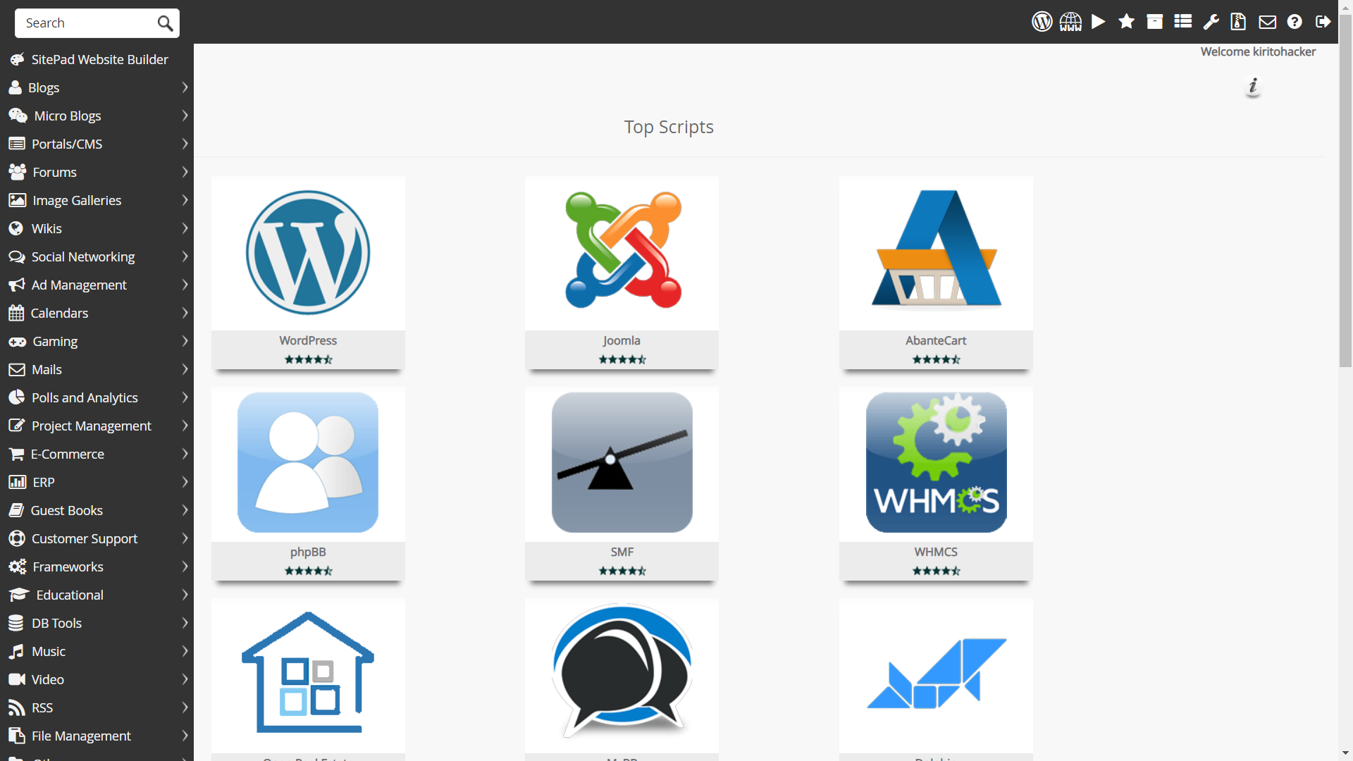Screen dimensions: 1353x761
Task: Open the phpBB logo thumbnail
Action: click(308, 463)
